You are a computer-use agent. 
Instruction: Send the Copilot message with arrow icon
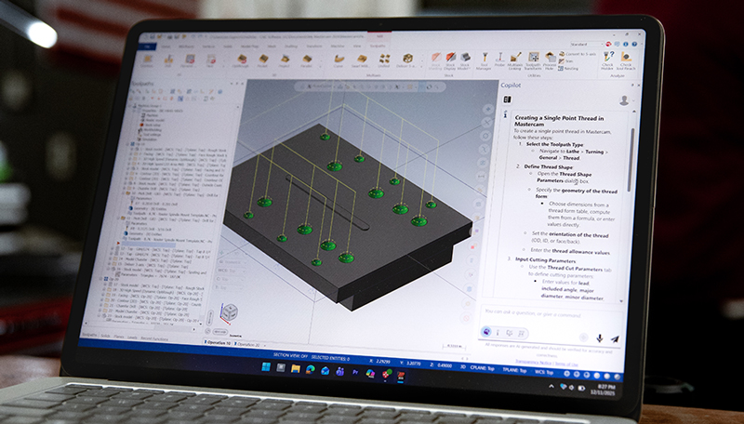coord(615,338)
